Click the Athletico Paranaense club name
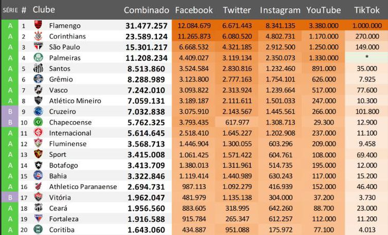Viewport: 388px width, 235px height. point(83,187)
